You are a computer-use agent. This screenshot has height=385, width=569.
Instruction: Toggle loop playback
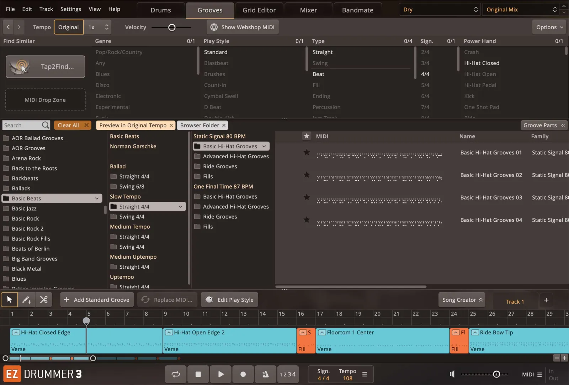pos(176,374)
